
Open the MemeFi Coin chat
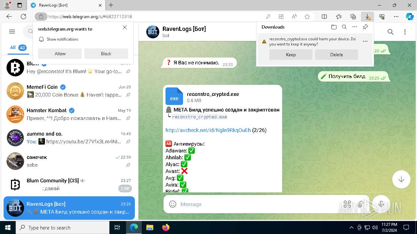69,91
